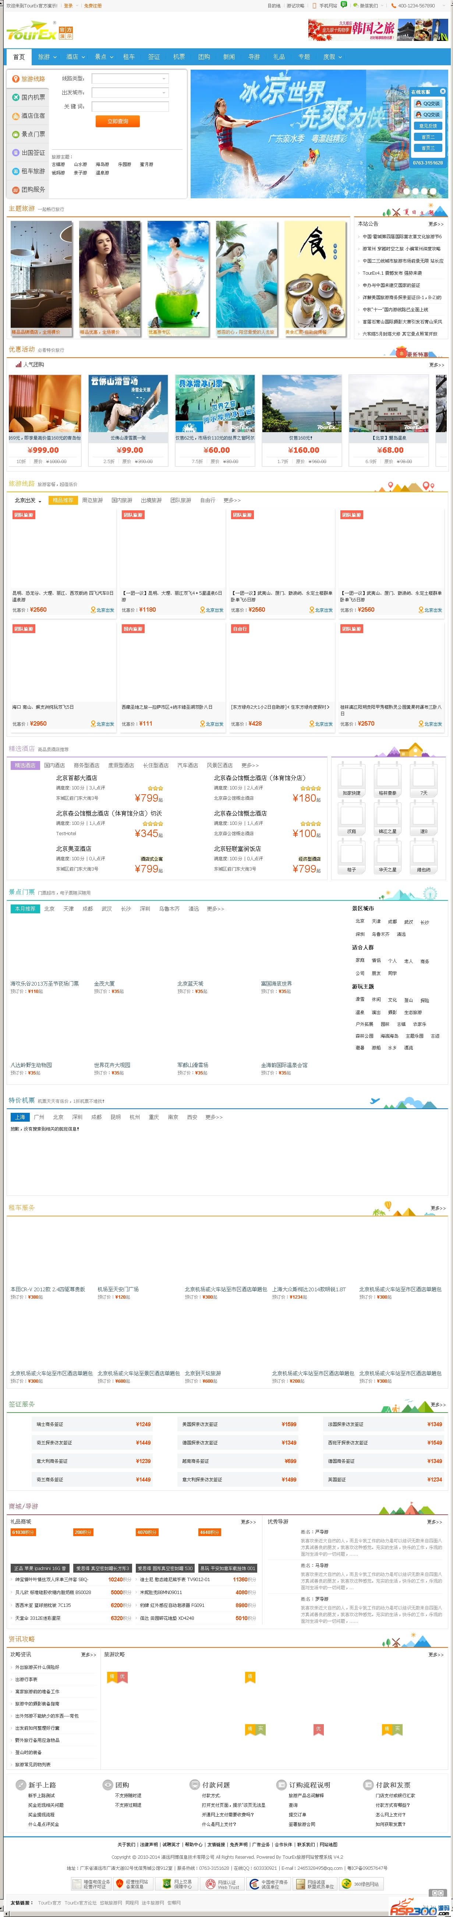Image resolution: width=453 pixels, height=1917 pixels.
Task: Switch to the 周边旅游 tab
Action: tap(92, 500)
